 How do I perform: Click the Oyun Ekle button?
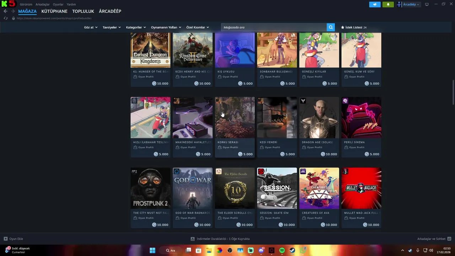tap(13, 239)
